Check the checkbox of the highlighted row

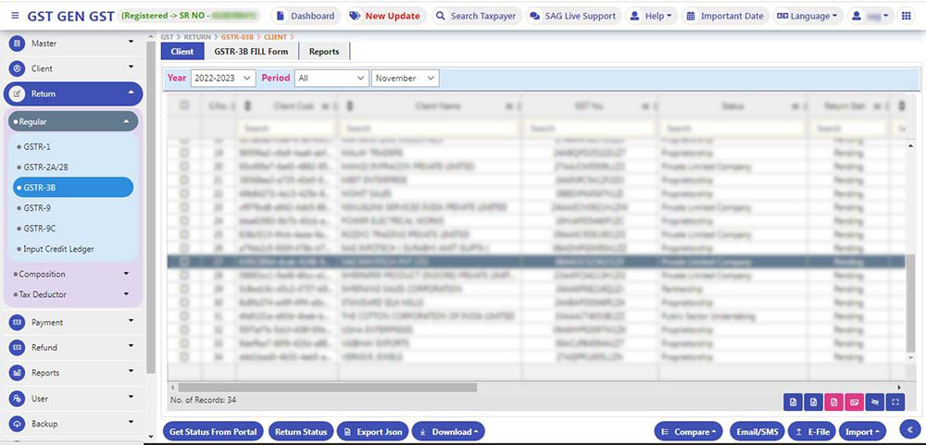tap(183, 263)
